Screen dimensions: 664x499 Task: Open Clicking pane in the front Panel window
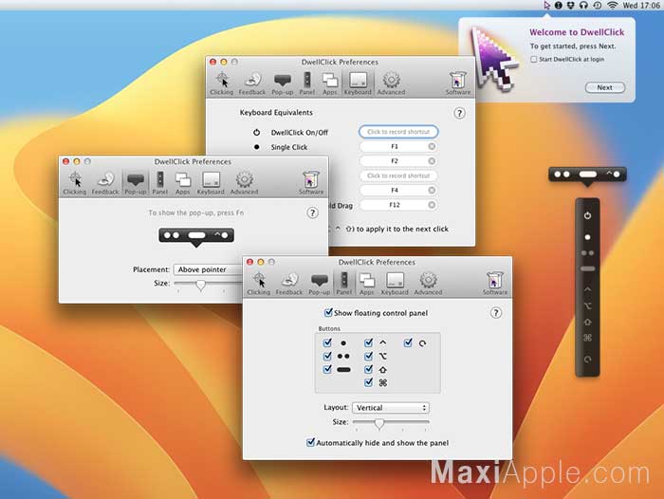pyautogui.click(x=258, y=284)
